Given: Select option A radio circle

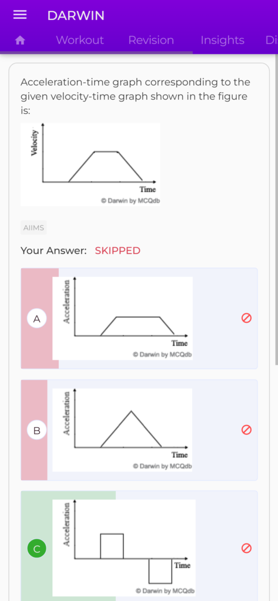Looking at the screenshot, I should tap(37, 319).
